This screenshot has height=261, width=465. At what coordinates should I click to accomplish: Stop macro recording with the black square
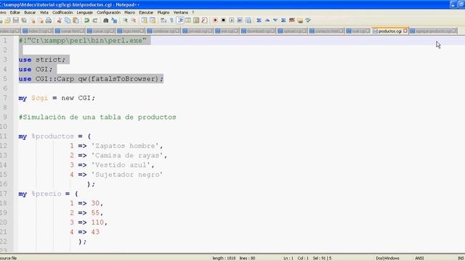(223, 20)
